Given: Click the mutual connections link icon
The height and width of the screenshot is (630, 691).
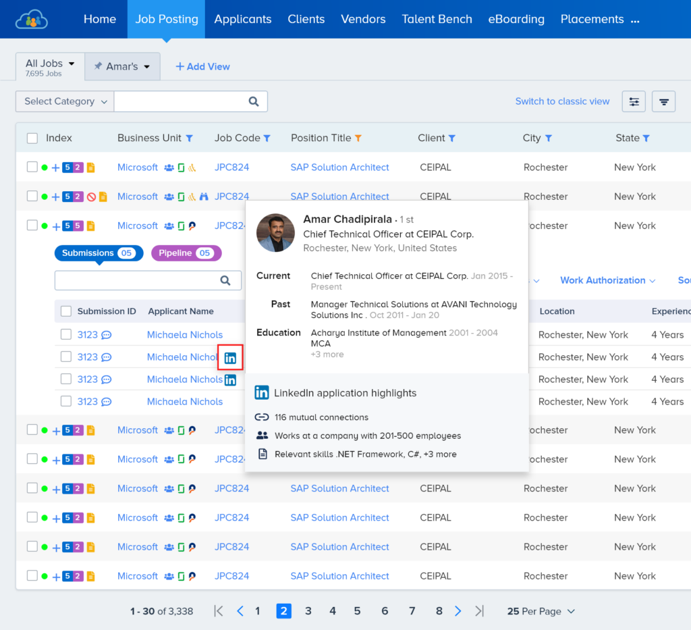Looking at the screenshot, I should [x=262, y=417].
